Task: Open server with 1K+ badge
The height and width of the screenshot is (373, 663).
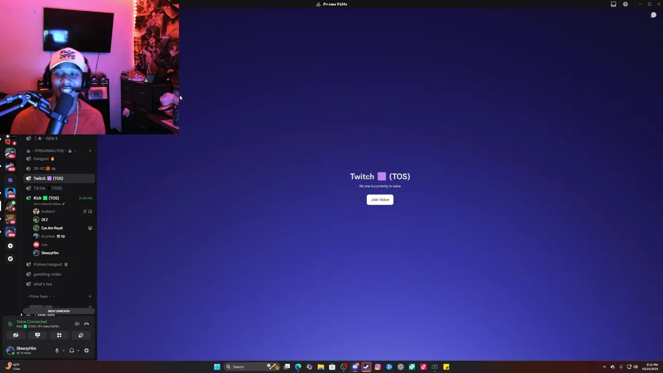Action: [x=10, y=153]
